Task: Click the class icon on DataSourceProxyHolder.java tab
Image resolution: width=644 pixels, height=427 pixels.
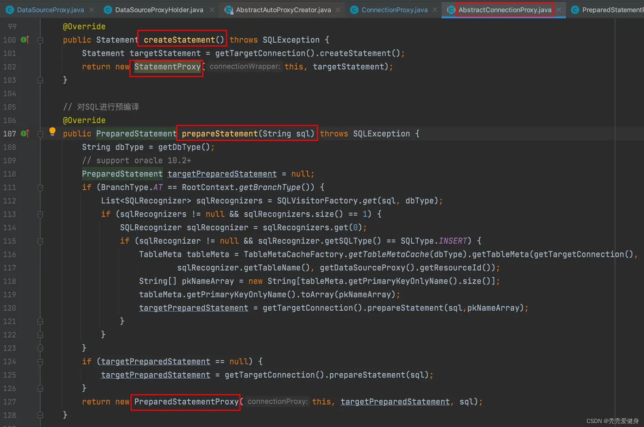Action: [108, 10]
